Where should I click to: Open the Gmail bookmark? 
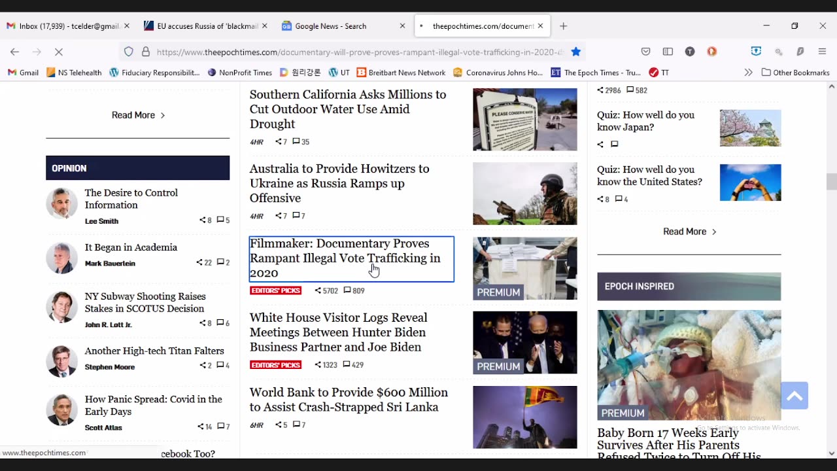coord(23,73)
